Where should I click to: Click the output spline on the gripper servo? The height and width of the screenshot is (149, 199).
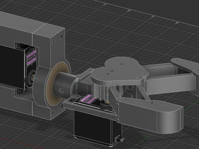coord(107,102)
